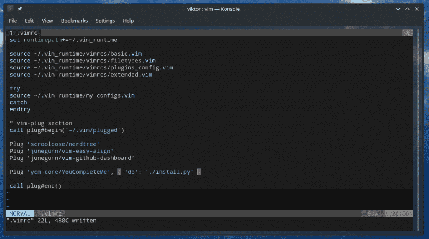
Task: Open the View menu
Action: [47, 21]
